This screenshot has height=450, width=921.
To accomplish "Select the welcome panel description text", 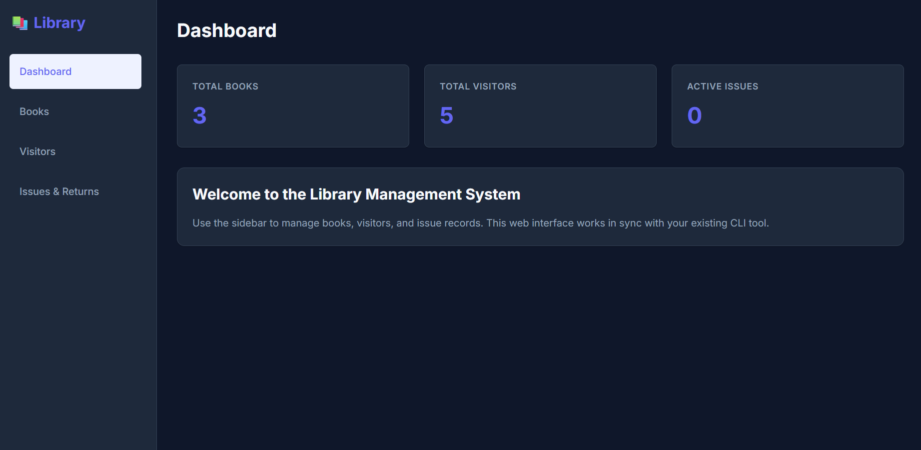I will [x=481, y=223].
